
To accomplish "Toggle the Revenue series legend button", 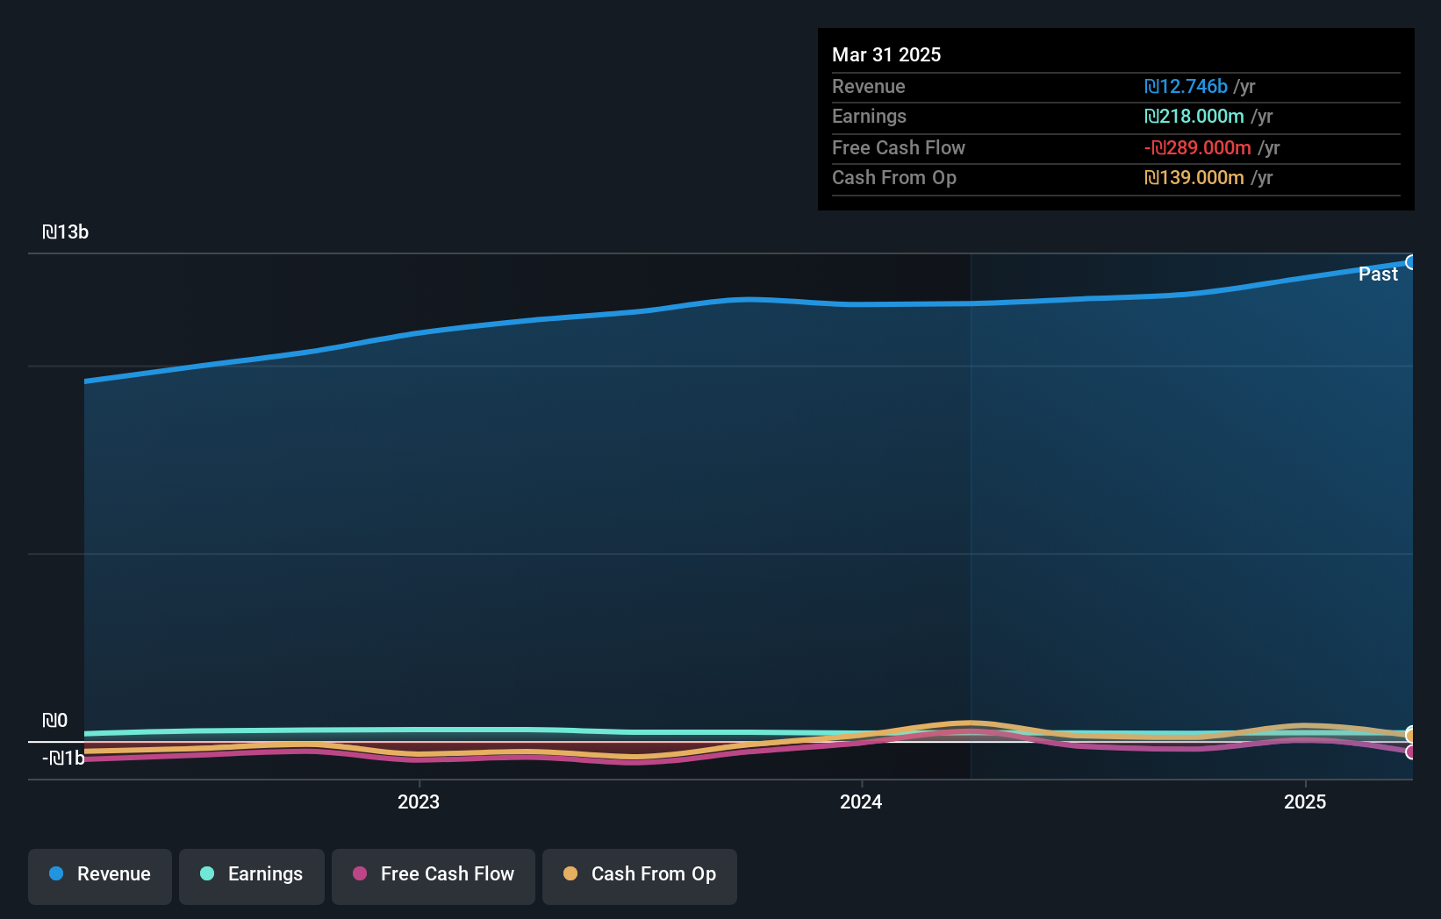I will pos(100,876).
